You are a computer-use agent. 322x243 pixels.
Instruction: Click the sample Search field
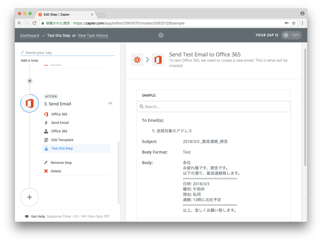click(x=214, y=107)
